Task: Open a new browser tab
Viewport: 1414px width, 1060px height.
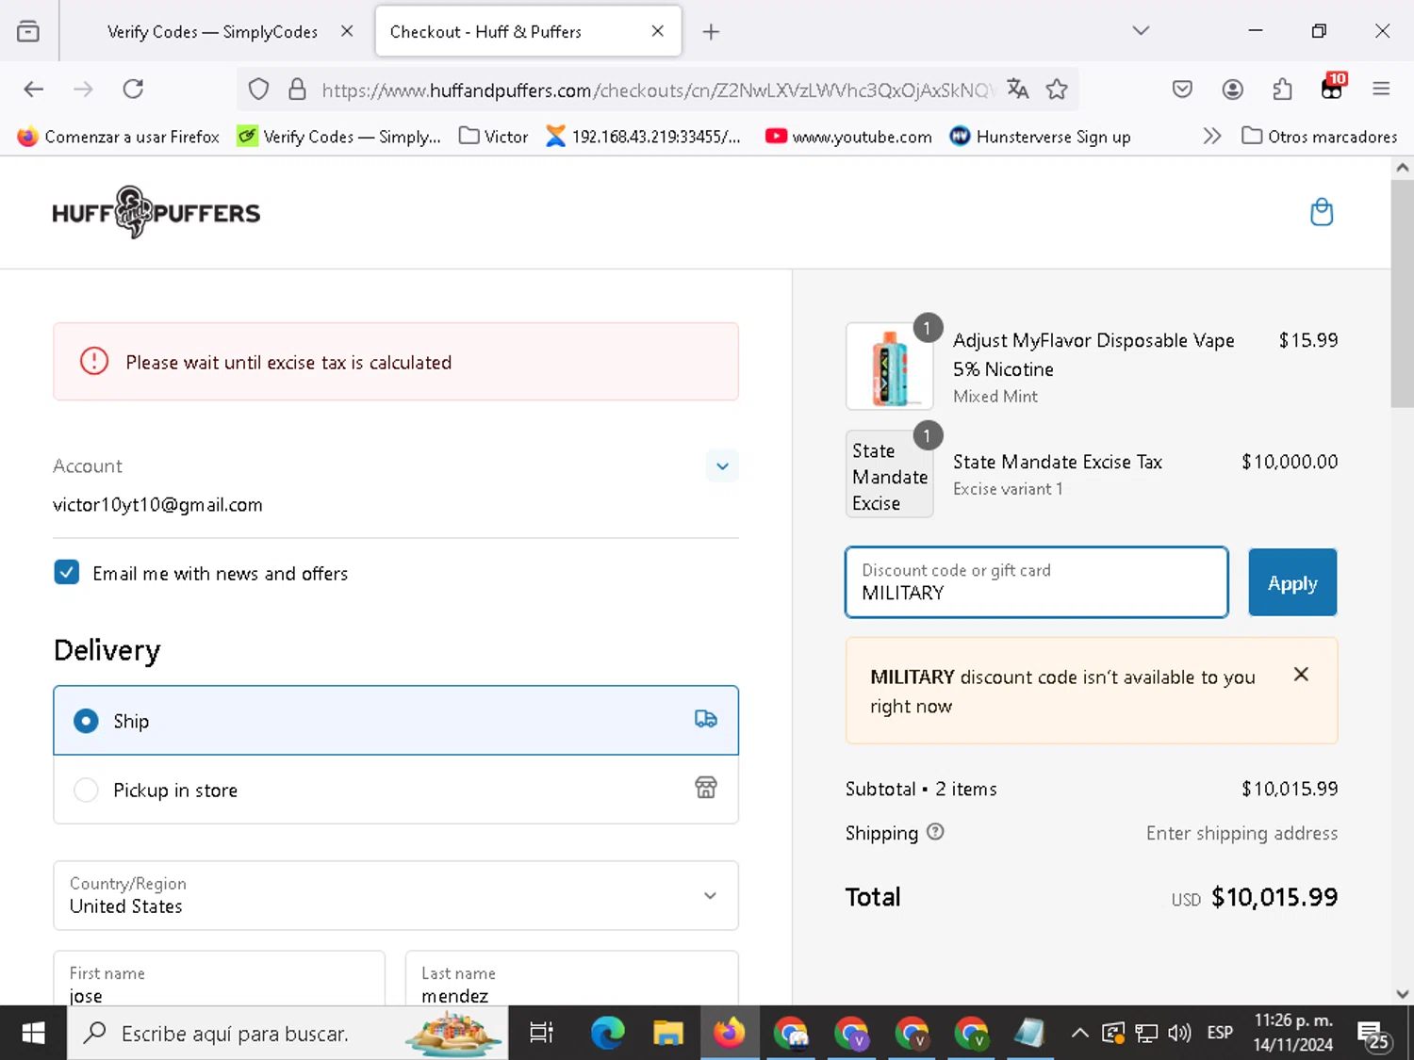Action: click(711, 32)
